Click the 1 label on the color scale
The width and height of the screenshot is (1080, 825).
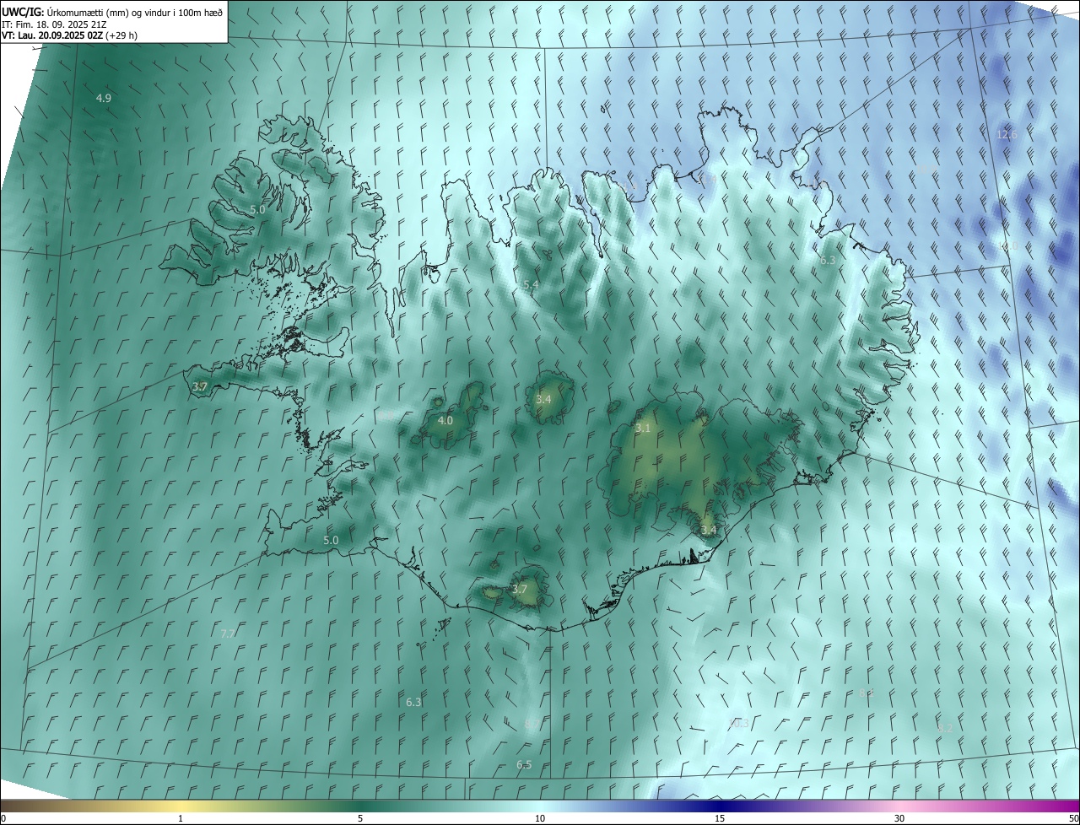coord(181,818)
